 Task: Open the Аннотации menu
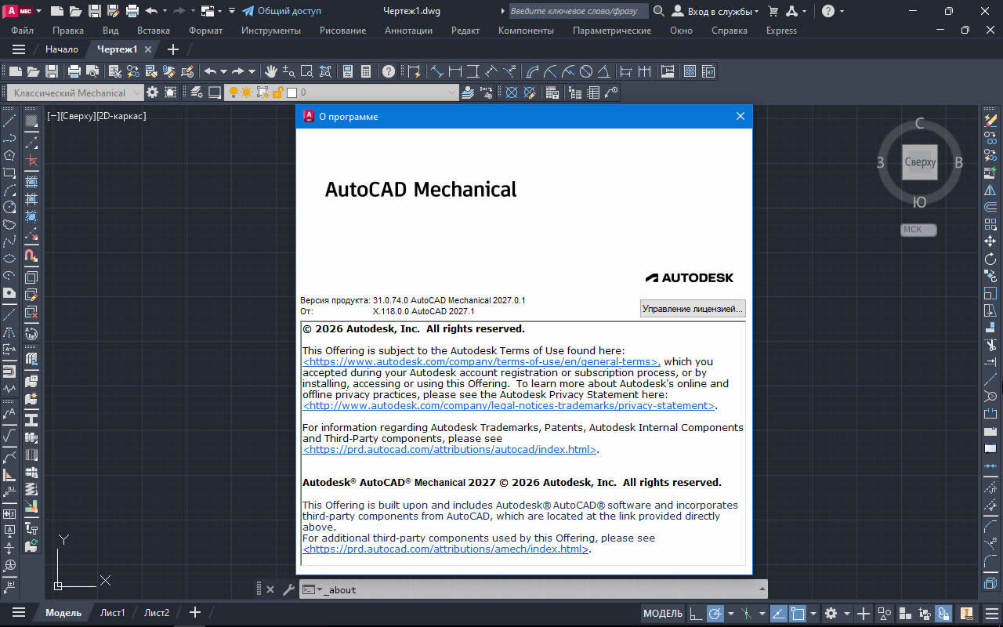click(x=408, y=31)
